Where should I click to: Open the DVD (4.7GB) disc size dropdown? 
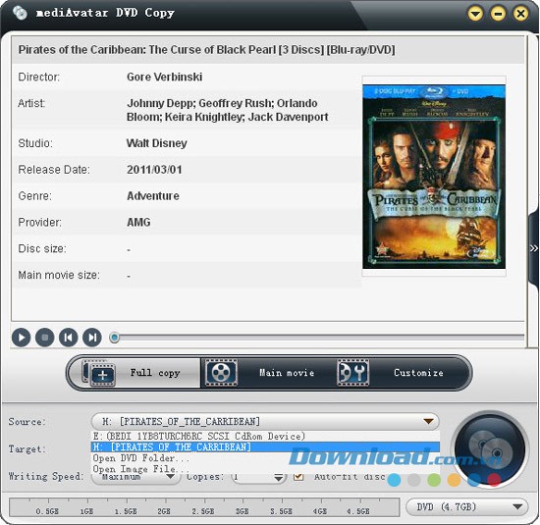click(x=467, y=506)
